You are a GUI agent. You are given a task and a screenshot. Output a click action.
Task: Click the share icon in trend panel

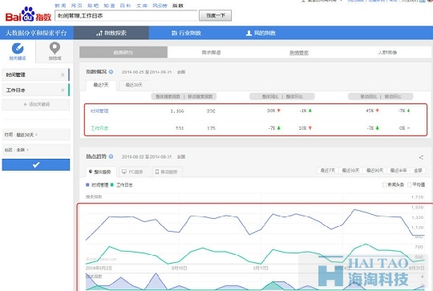421,157
